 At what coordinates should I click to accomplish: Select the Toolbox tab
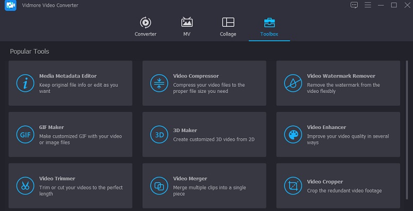pos(269,27)
